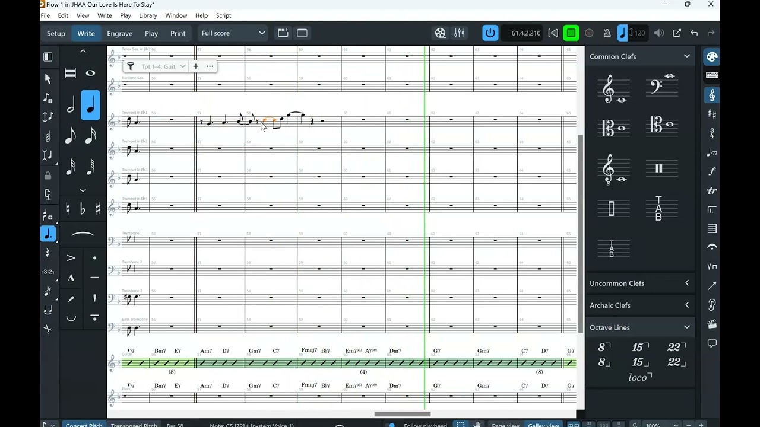Switch to Page view
The width and height of the screenshot is (760, 427).
pyautogui.click(x=505, y=425)
